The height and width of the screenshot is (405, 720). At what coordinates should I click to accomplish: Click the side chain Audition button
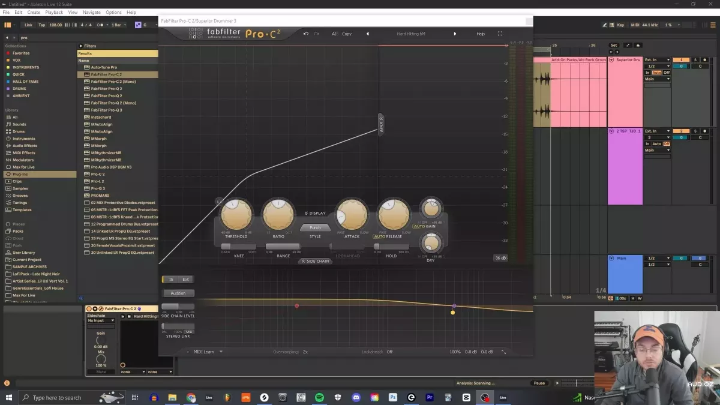coord(178,293)
